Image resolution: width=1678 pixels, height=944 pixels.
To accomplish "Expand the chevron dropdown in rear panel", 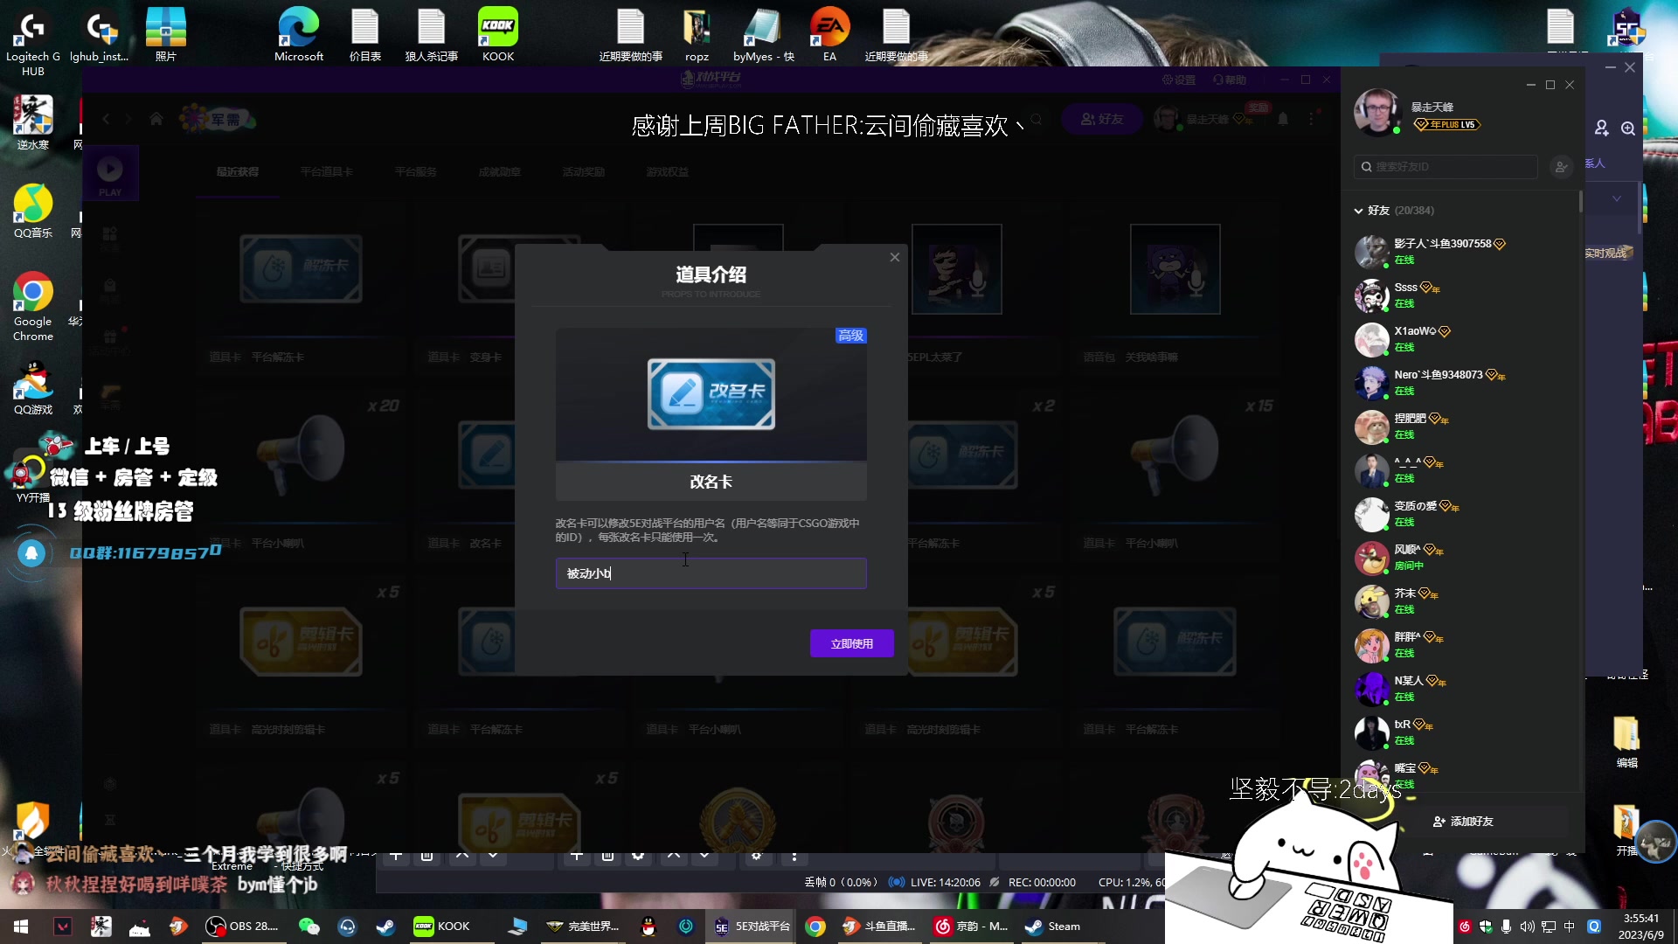I will click(1617, 198).
